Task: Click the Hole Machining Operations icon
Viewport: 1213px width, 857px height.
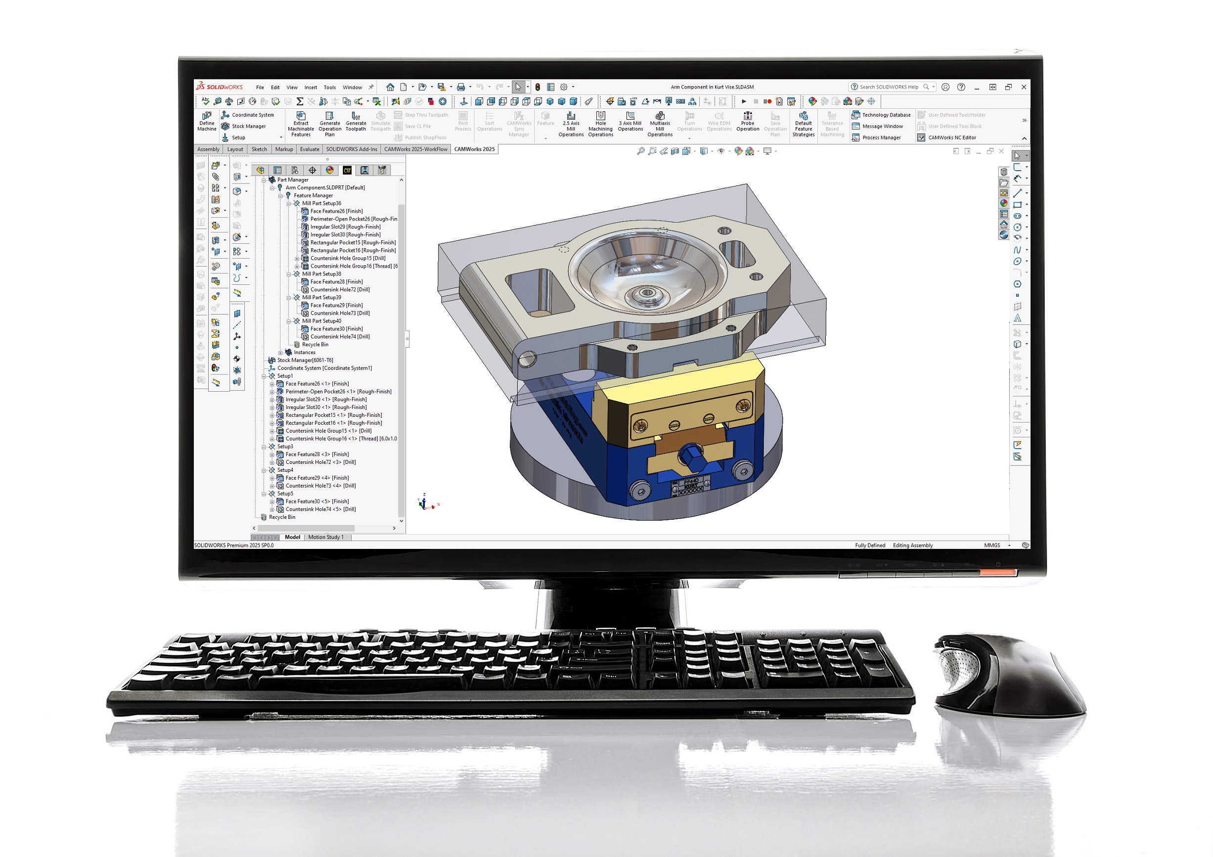Action: (600, 123)
